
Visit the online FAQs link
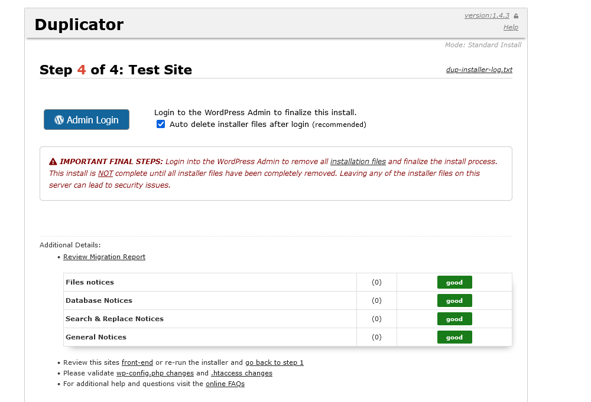pos(225,384)
